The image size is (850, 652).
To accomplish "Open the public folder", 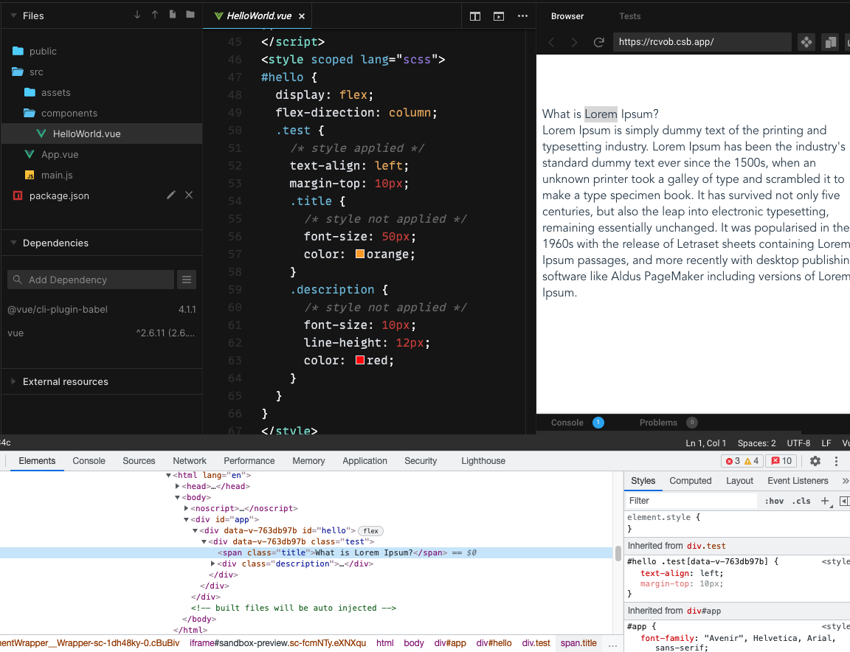I will (43, 51).
